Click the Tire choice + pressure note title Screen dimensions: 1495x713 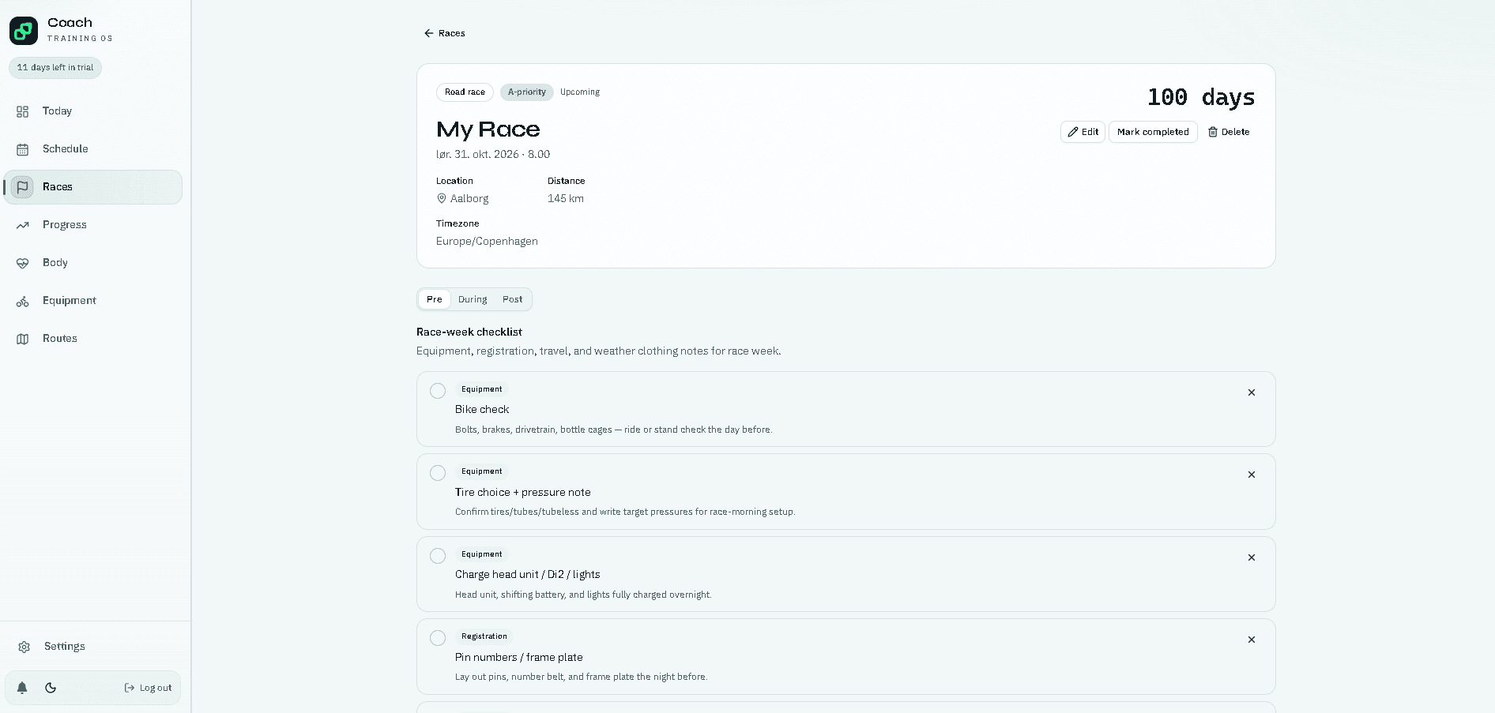click(x=523, y=493)
